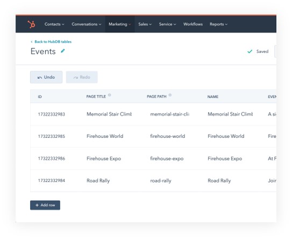The image size is (292, 239).
Task: Edit the firehouse-expo page path cell
Action: click(x=167, y=158)
